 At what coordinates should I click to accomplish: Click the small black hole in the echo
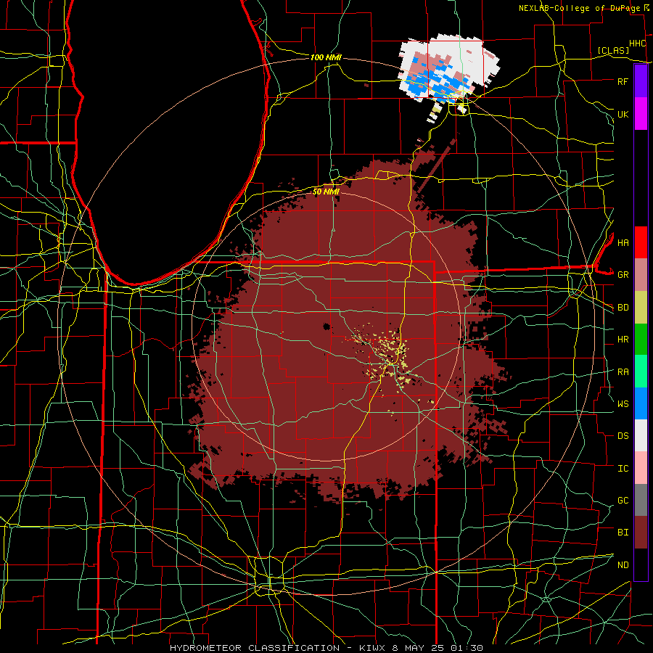(326, 326)
